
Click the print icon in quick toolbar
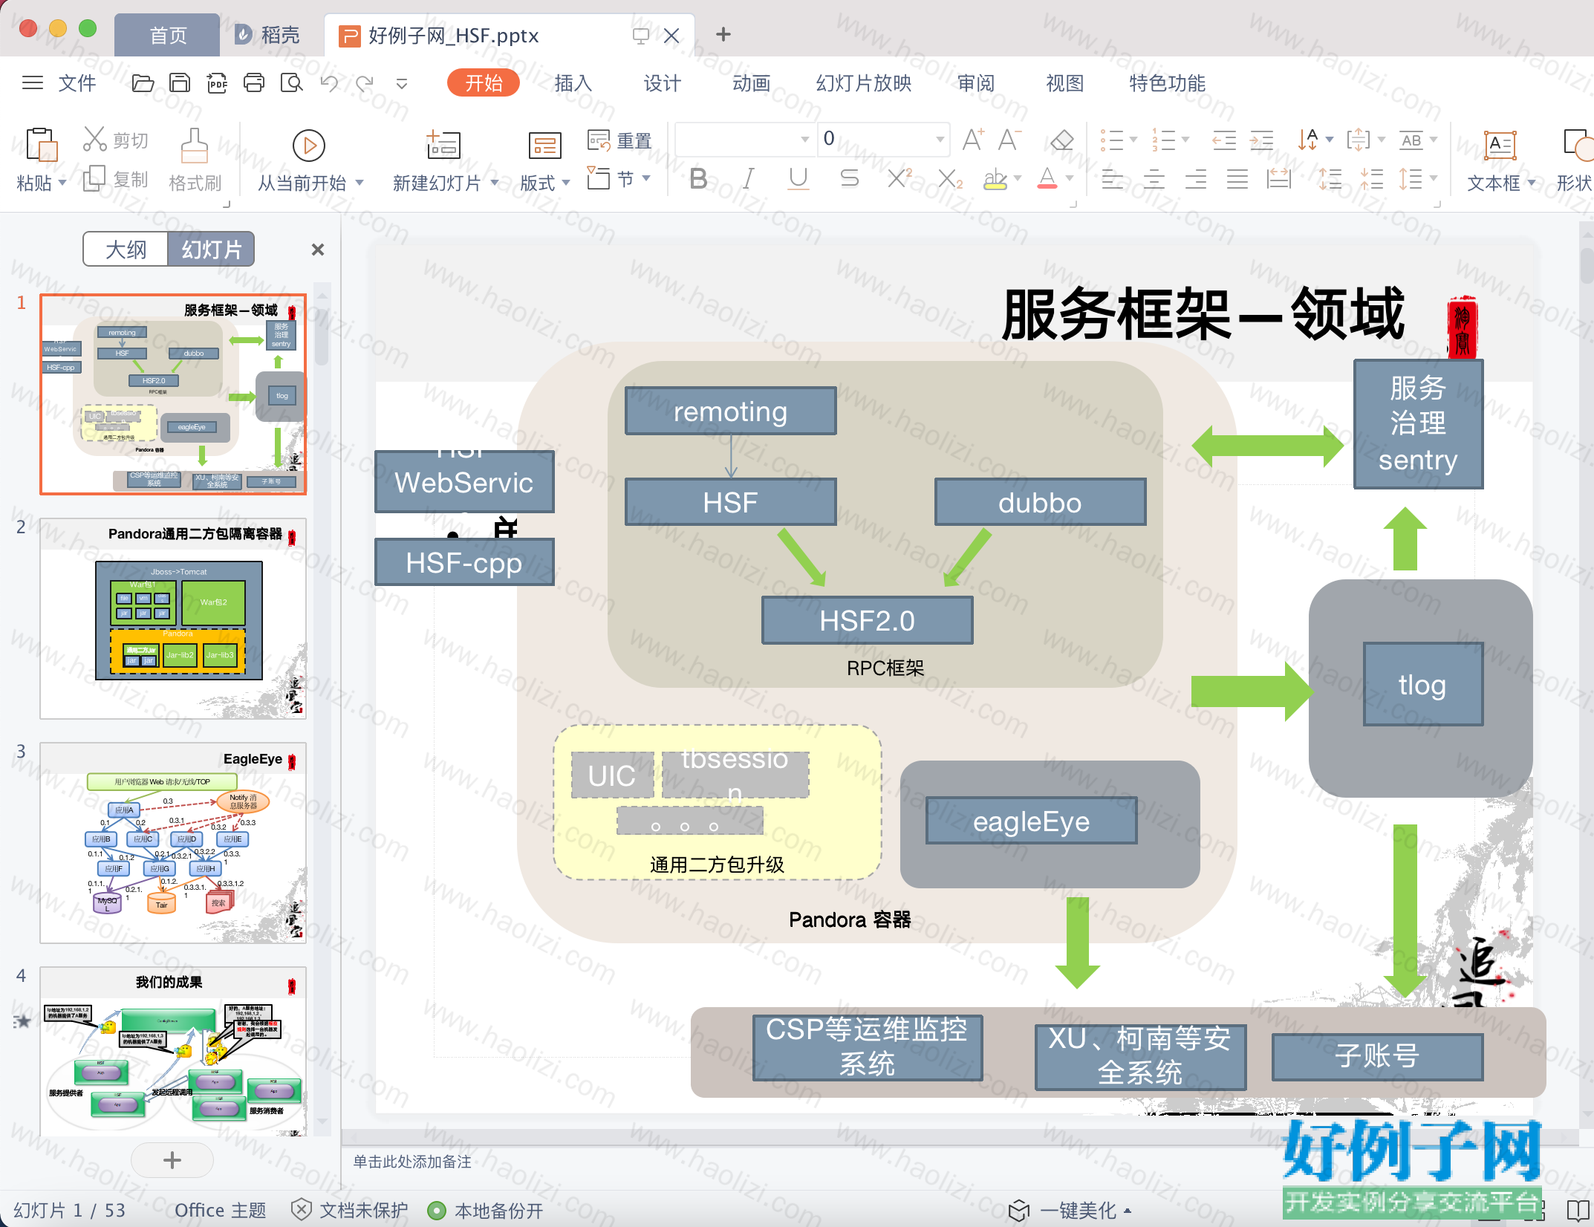254,82
